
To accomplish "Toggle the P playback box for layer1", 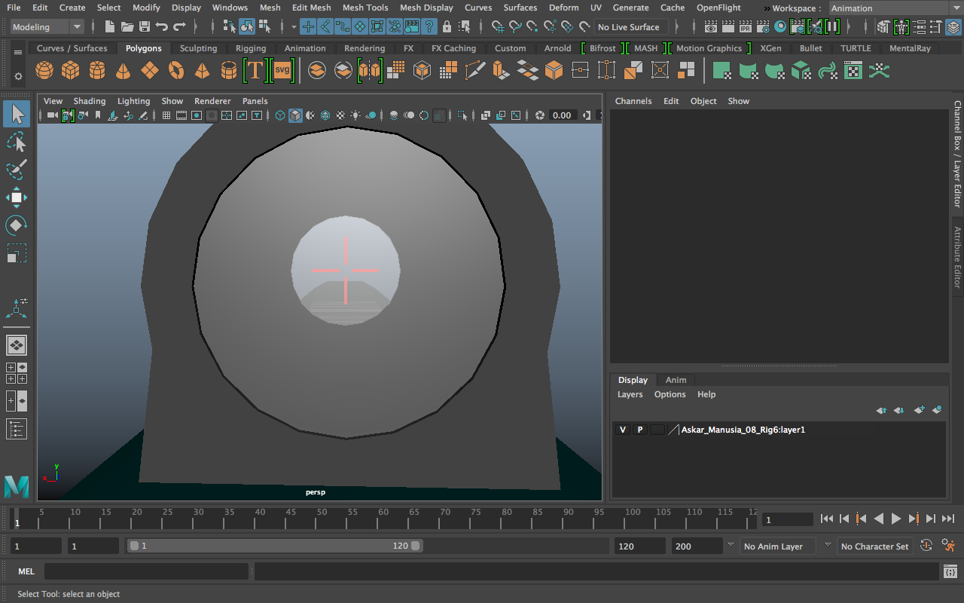I will [x=640, y=430].
